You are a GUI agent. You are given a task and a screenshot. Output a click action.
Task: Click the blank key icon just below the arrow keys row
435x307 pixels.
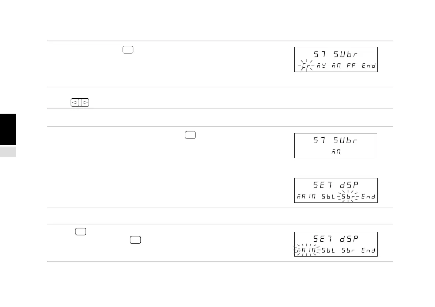click(190, 135)
